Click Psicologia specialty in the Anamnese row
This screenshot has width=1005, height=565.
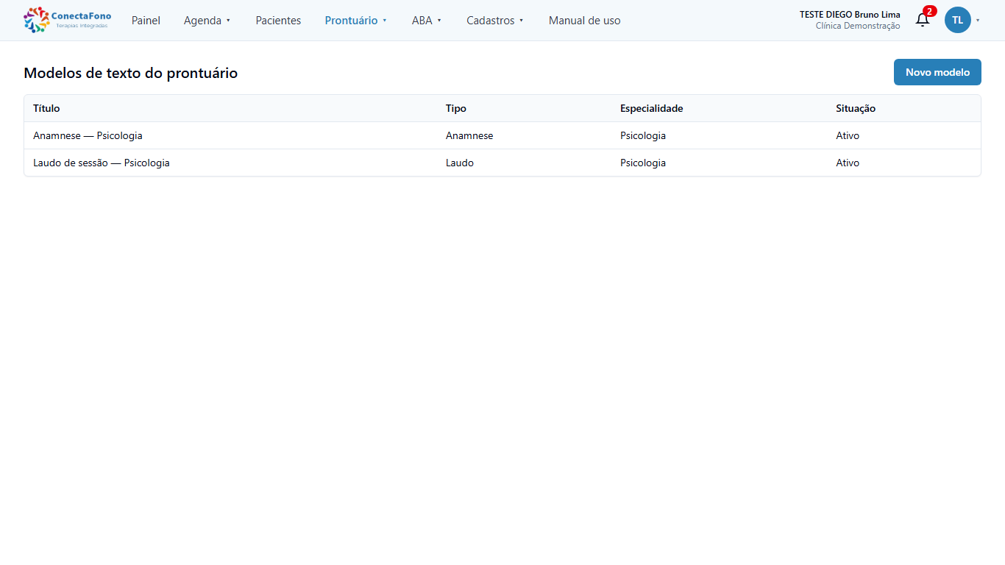[x=643, y=135]
